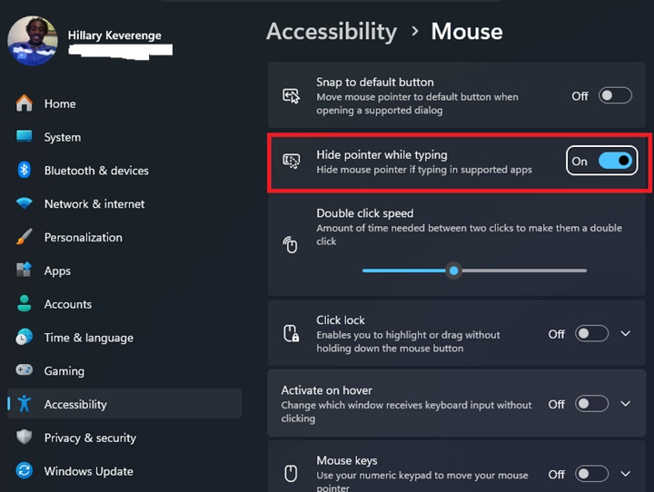Viewport: 654px width, 492px height.
Task: Click the 'Mouse' breadcrumb title
Action: pos(467,31)
